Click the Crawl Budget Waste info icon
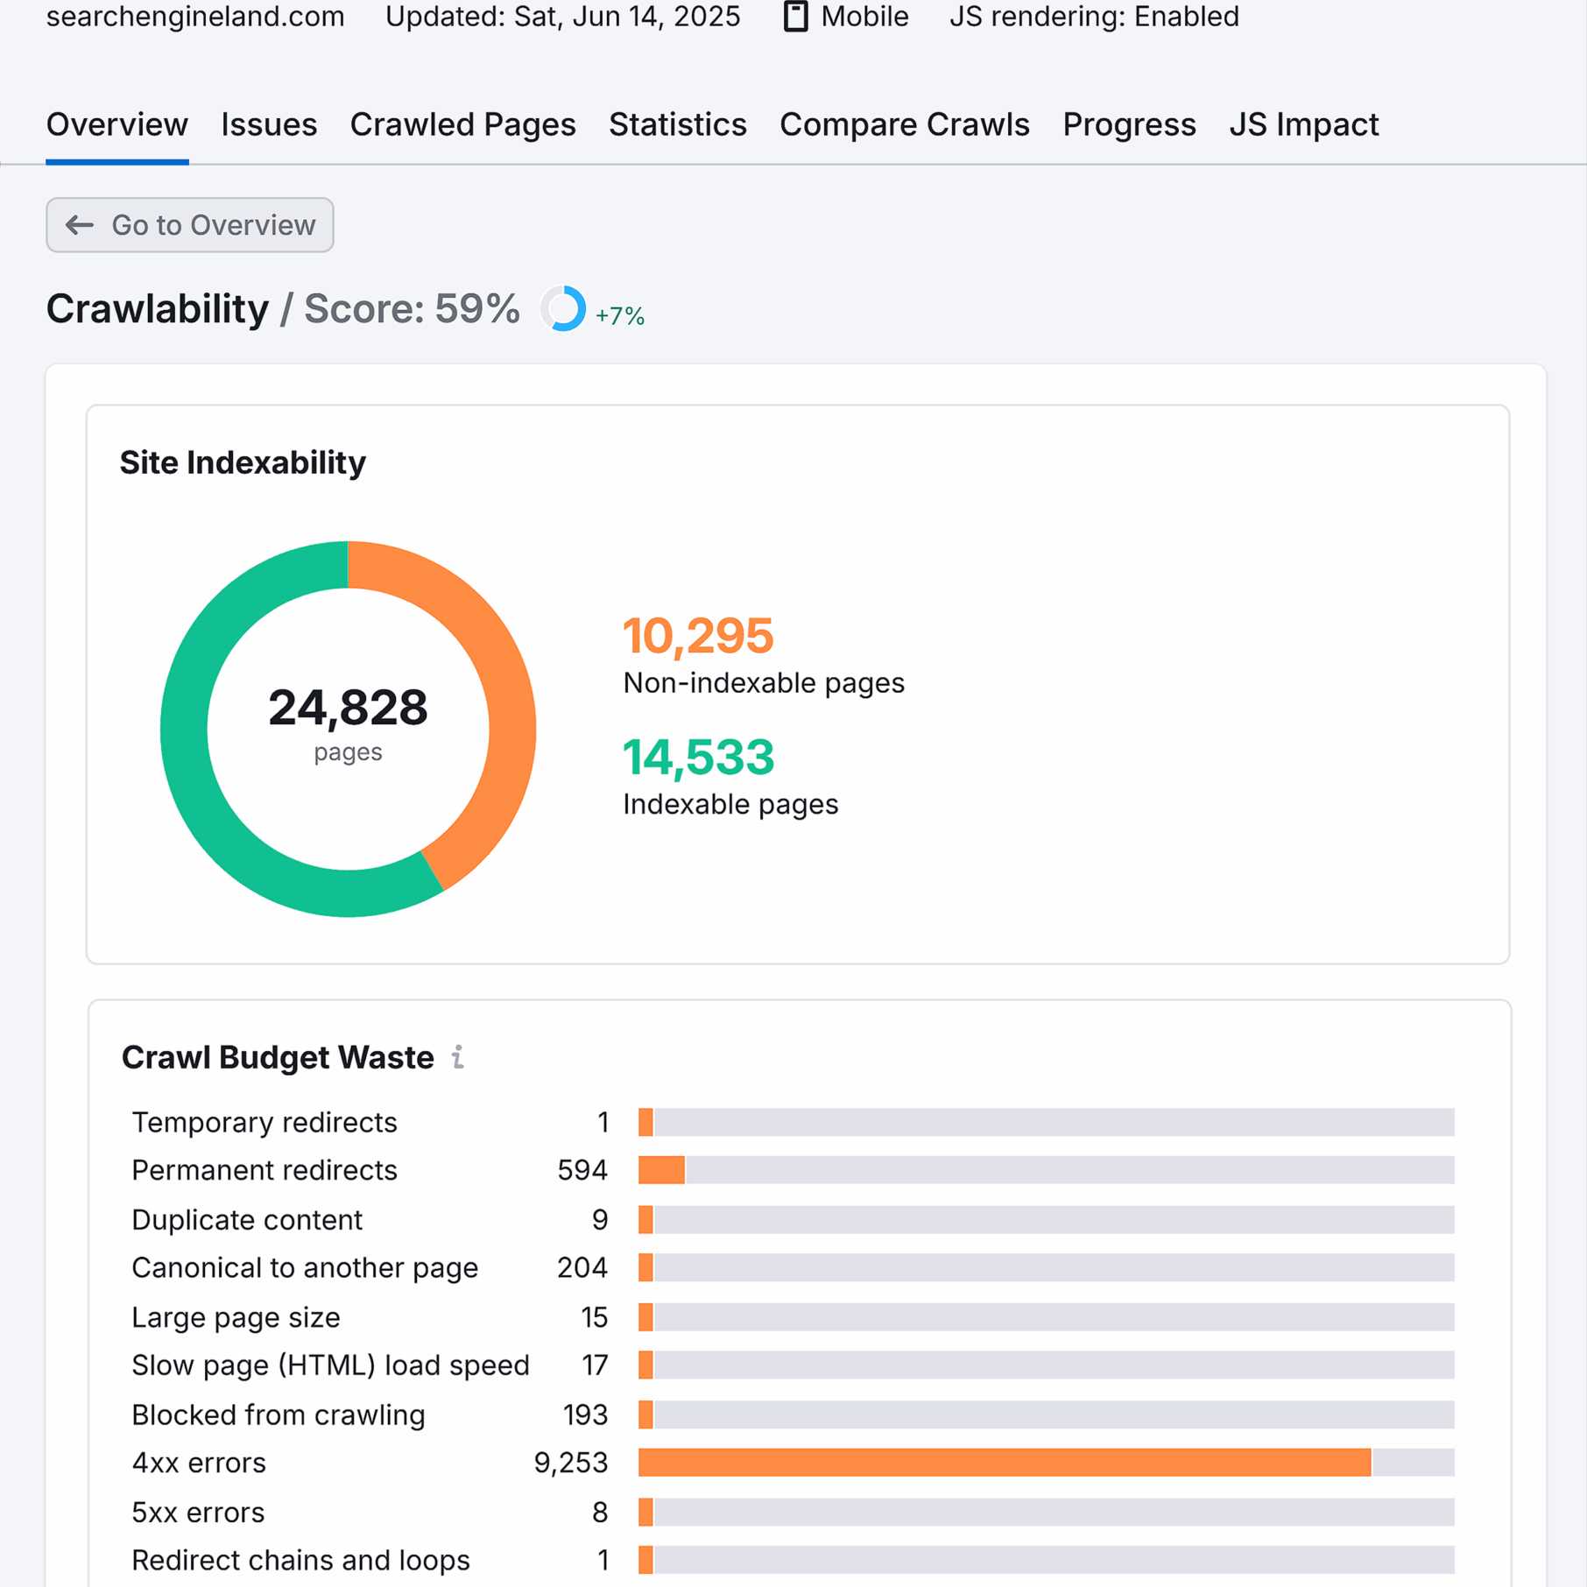 coord(457,1057)
